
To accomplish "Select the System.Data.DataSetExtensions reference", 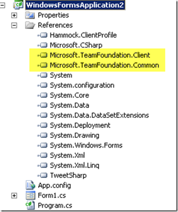I will coord(99,115).
